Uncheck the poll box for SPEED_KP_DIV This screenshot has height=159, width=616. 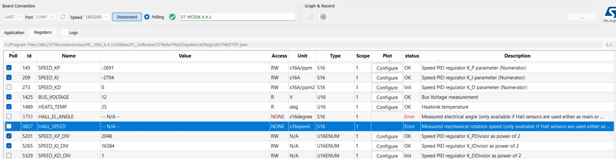click(x=9, y=136)
